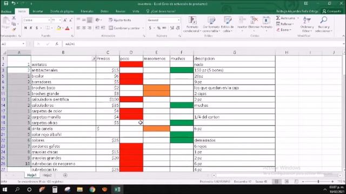The image size is (346, 194).
Task: Click the Rellenar button
Action: tap(285, 24)
